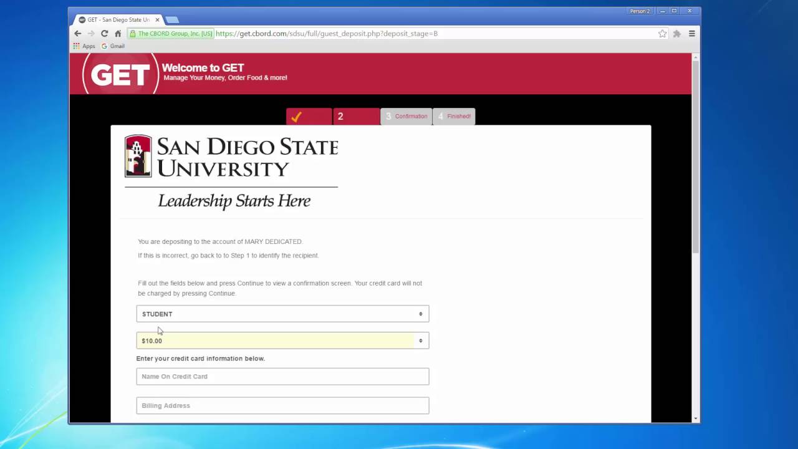Screen dimensions: 798x449
Task: Click the 'Leadership Starts Here' tagline
Action: (234, 201)
